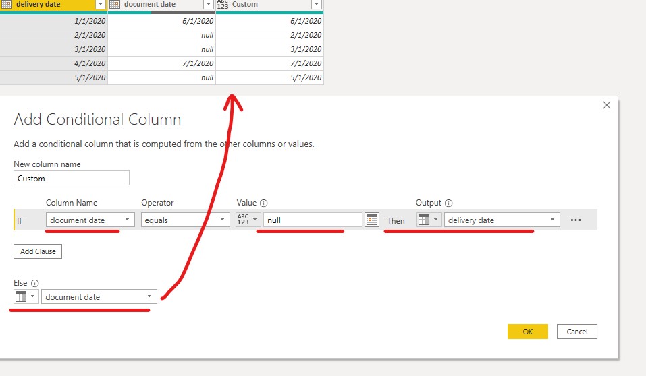Screen dimensions: 646x376
Task: Click delivery date cell 1/1/2020
Action: pos(53,21)
